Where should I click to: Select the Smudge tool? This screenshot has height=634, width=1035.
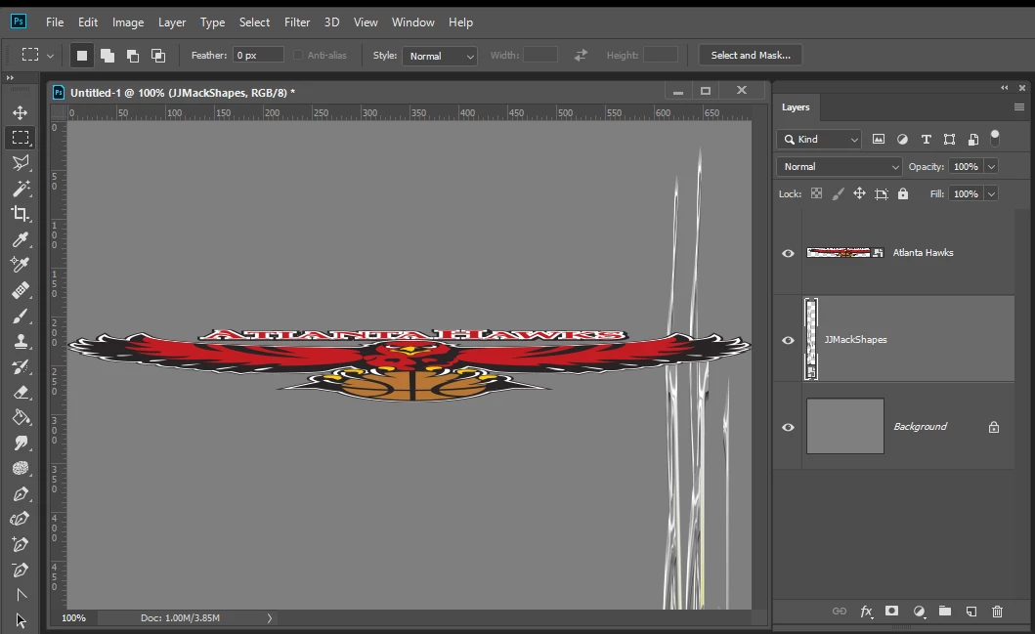click(21, 443)
